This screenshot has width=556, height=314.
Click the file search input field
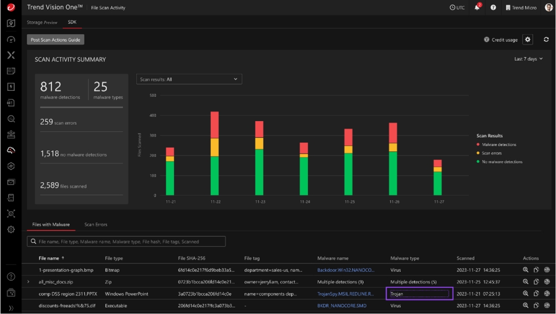(x=127, y=242)
